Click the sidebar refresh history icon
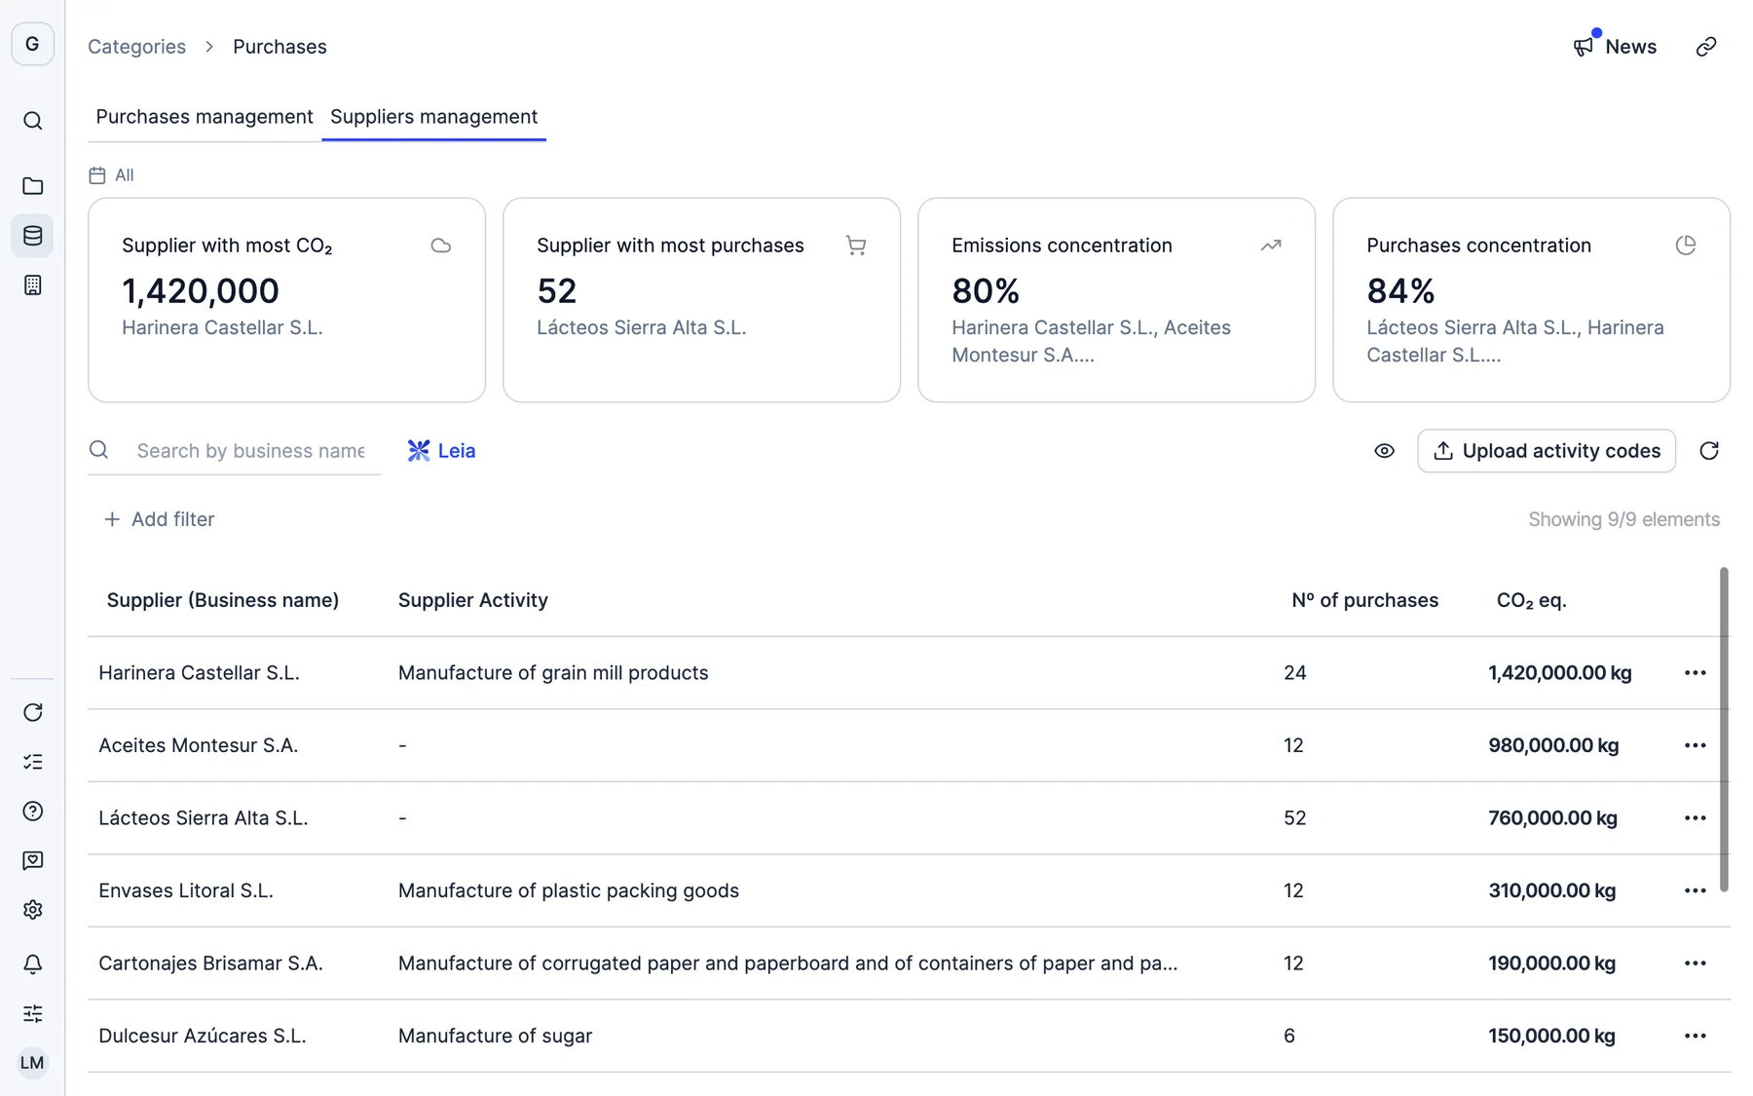 [x=32, y=712]
